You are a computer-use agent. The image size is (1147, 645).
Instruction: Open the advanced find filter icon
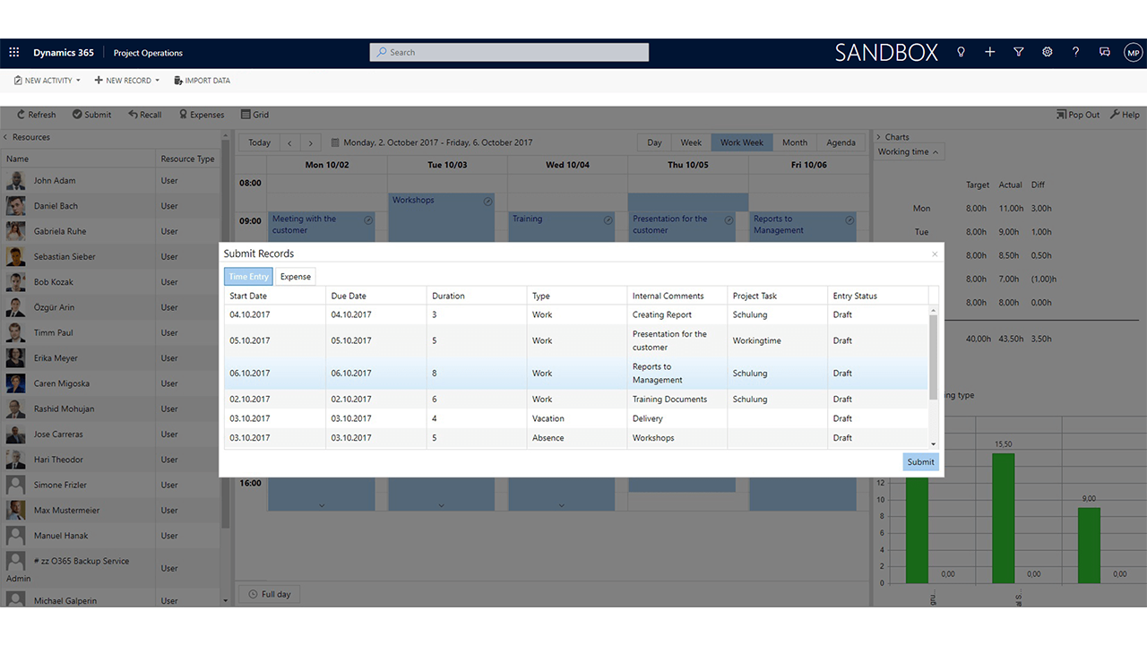click(x=1018, y=53)
